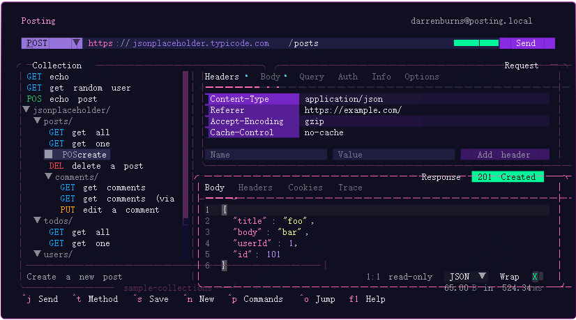Screen dimensions: 576x320
Task: Switch to the Query request tab
Action: coord(311,77)
